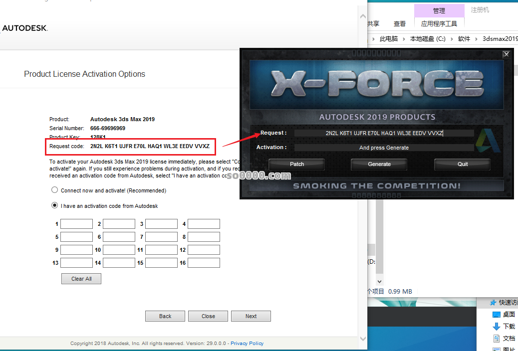Open the 查看 ribbon tab
The image size is (518, 351).
tap(400, 23)
